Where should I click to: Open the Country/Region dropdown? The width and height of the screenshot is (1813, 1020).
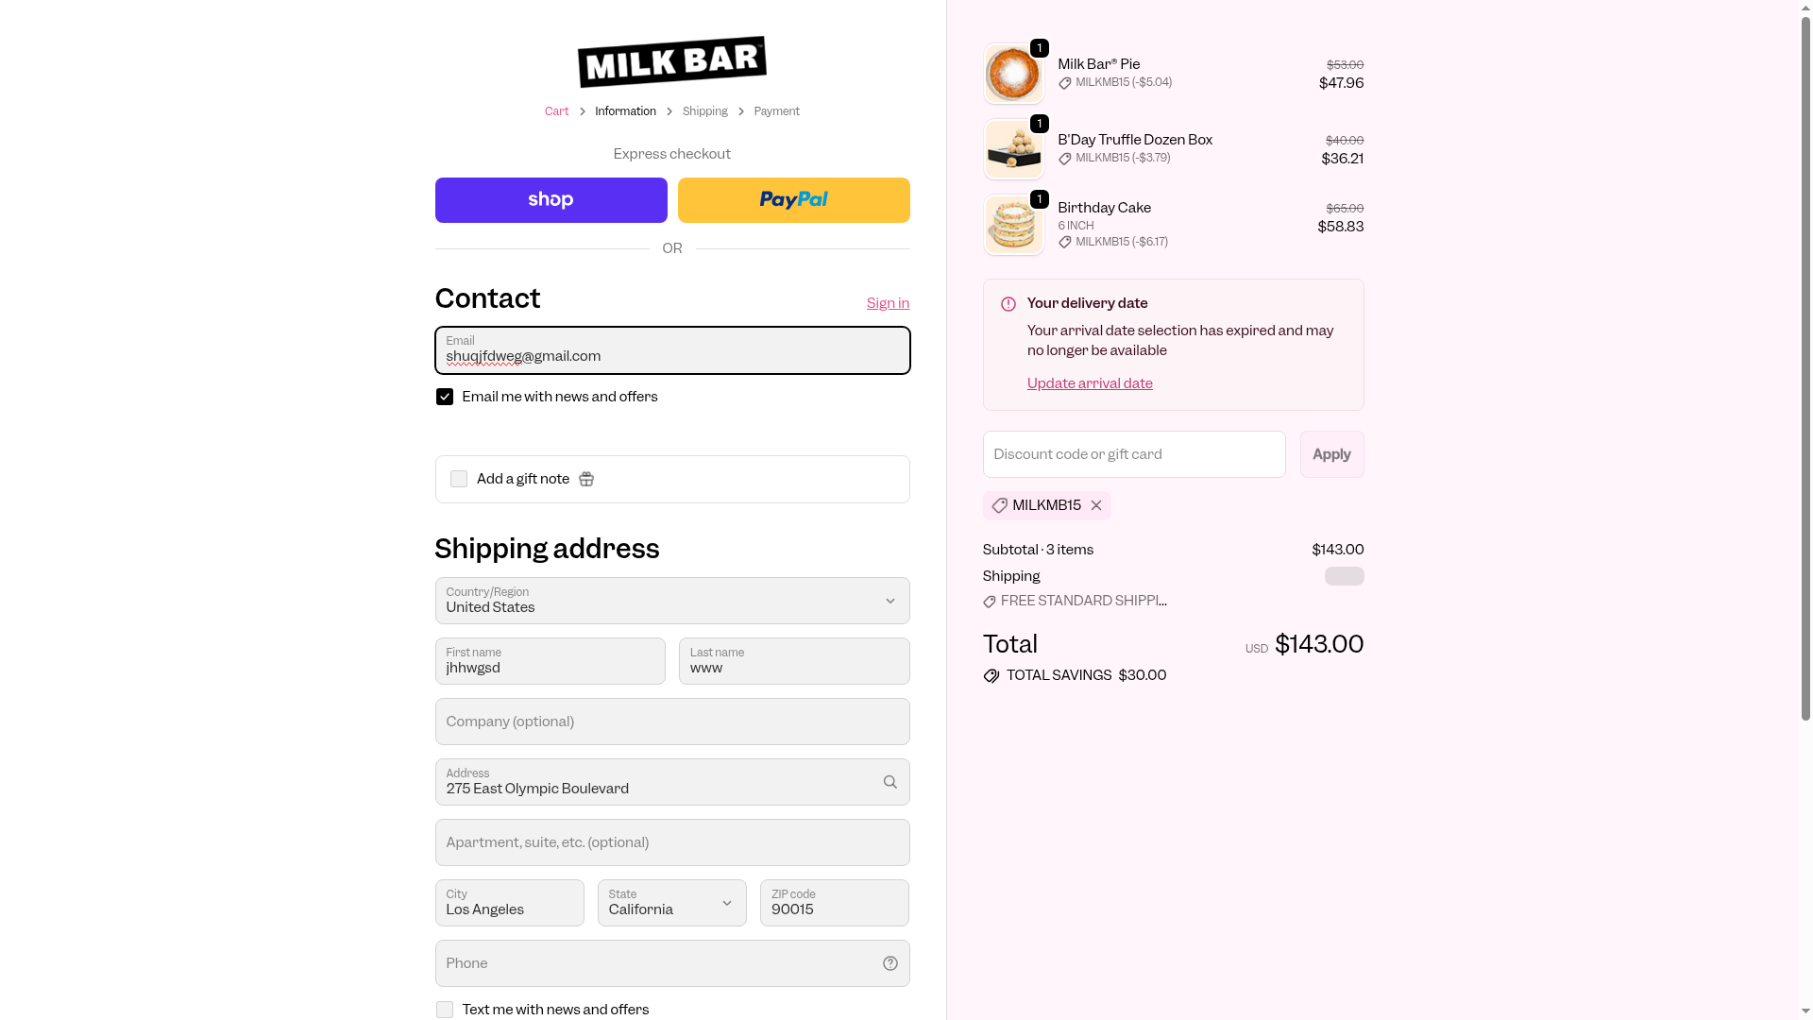tap(671, 601)
